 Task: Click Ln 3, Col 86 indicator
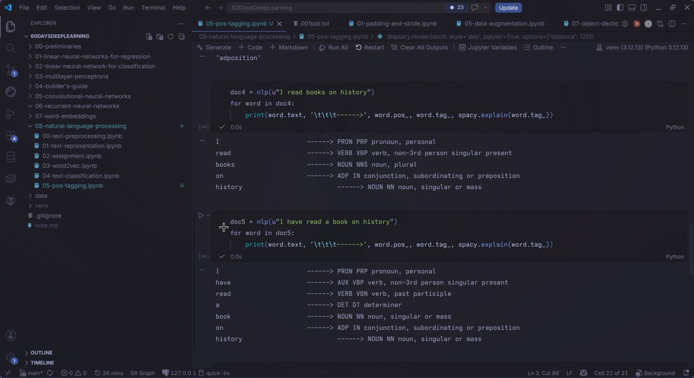[x=544, y=373]
